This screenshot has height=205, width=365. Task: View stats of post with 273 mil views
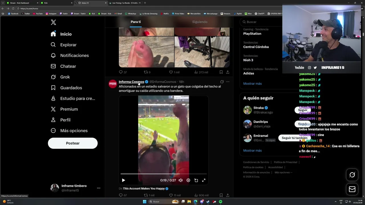point(201,72)
